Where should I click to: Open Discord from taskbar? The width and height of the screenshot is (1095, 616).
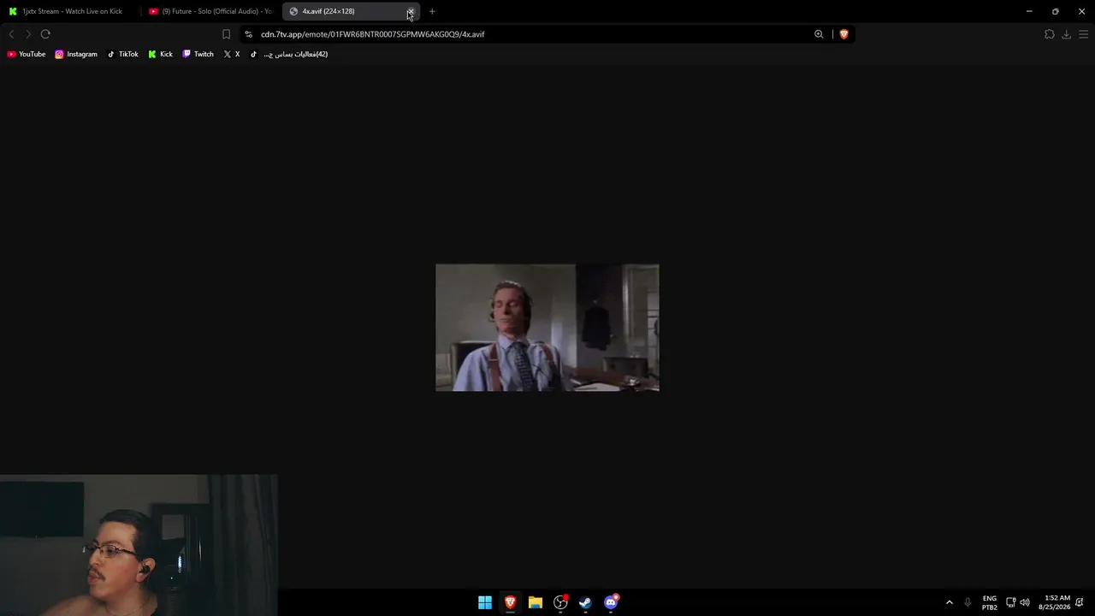611,602
